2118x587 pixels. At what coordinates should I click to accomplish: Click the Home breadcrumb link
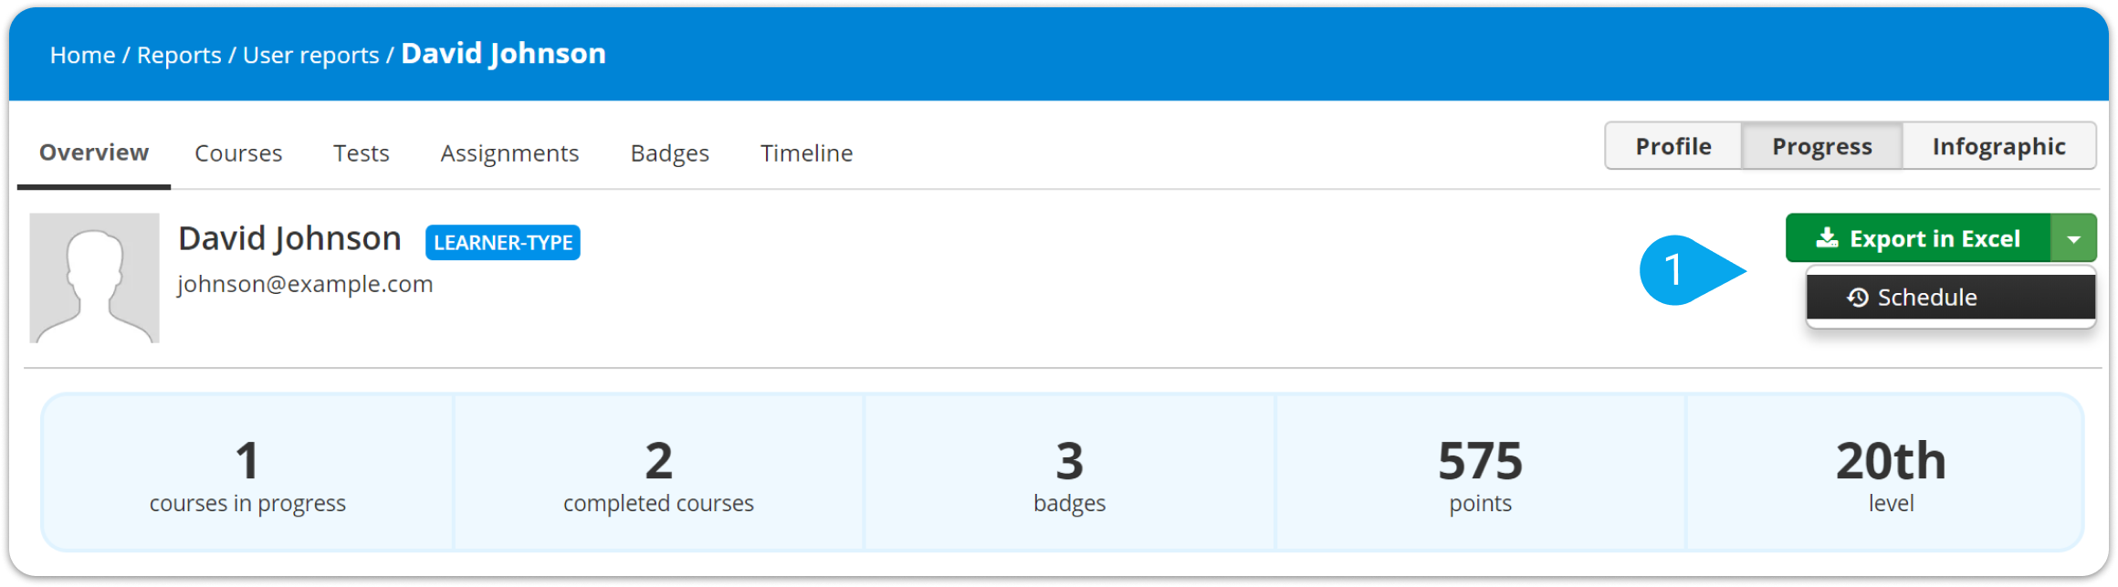82,55
